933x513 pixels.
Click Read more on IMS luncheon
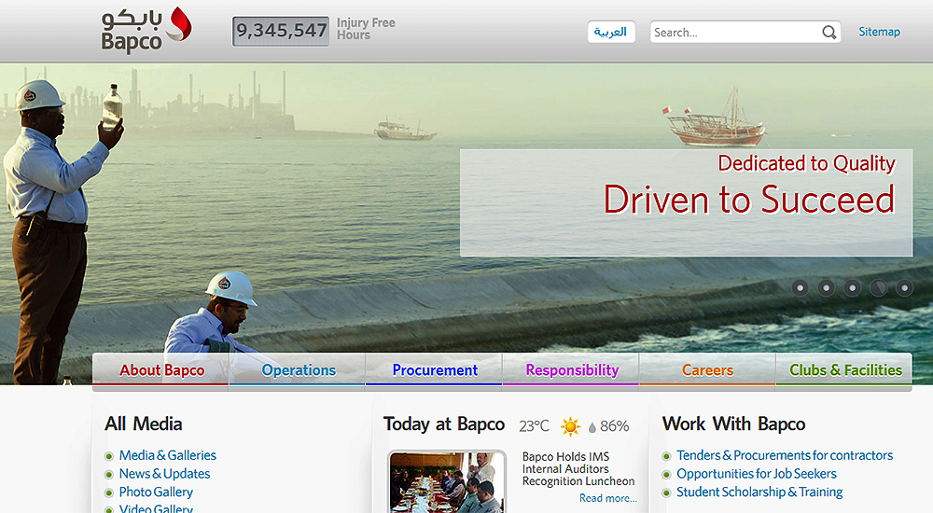[x=608, y=498]
